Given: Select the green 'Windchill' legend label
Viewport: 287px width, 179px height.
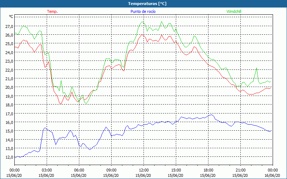Looking at the screenshot, I should (x=234, y=11).
